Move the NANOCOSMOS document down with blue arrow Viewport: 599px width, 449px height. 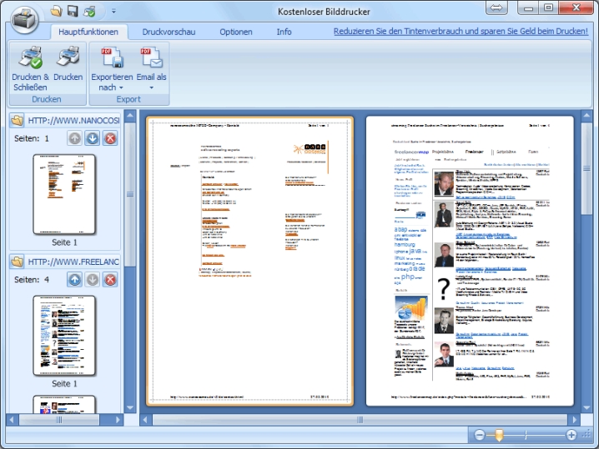pos(92,138)
